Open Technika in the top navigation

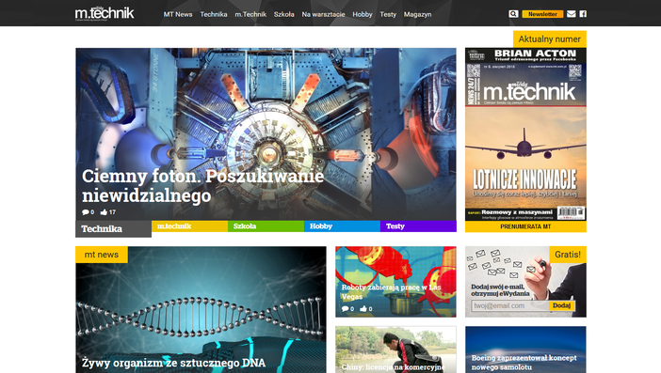click(x=214, y=14)
